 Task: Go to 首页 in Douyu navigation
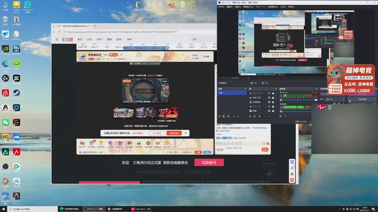(80, 39)
